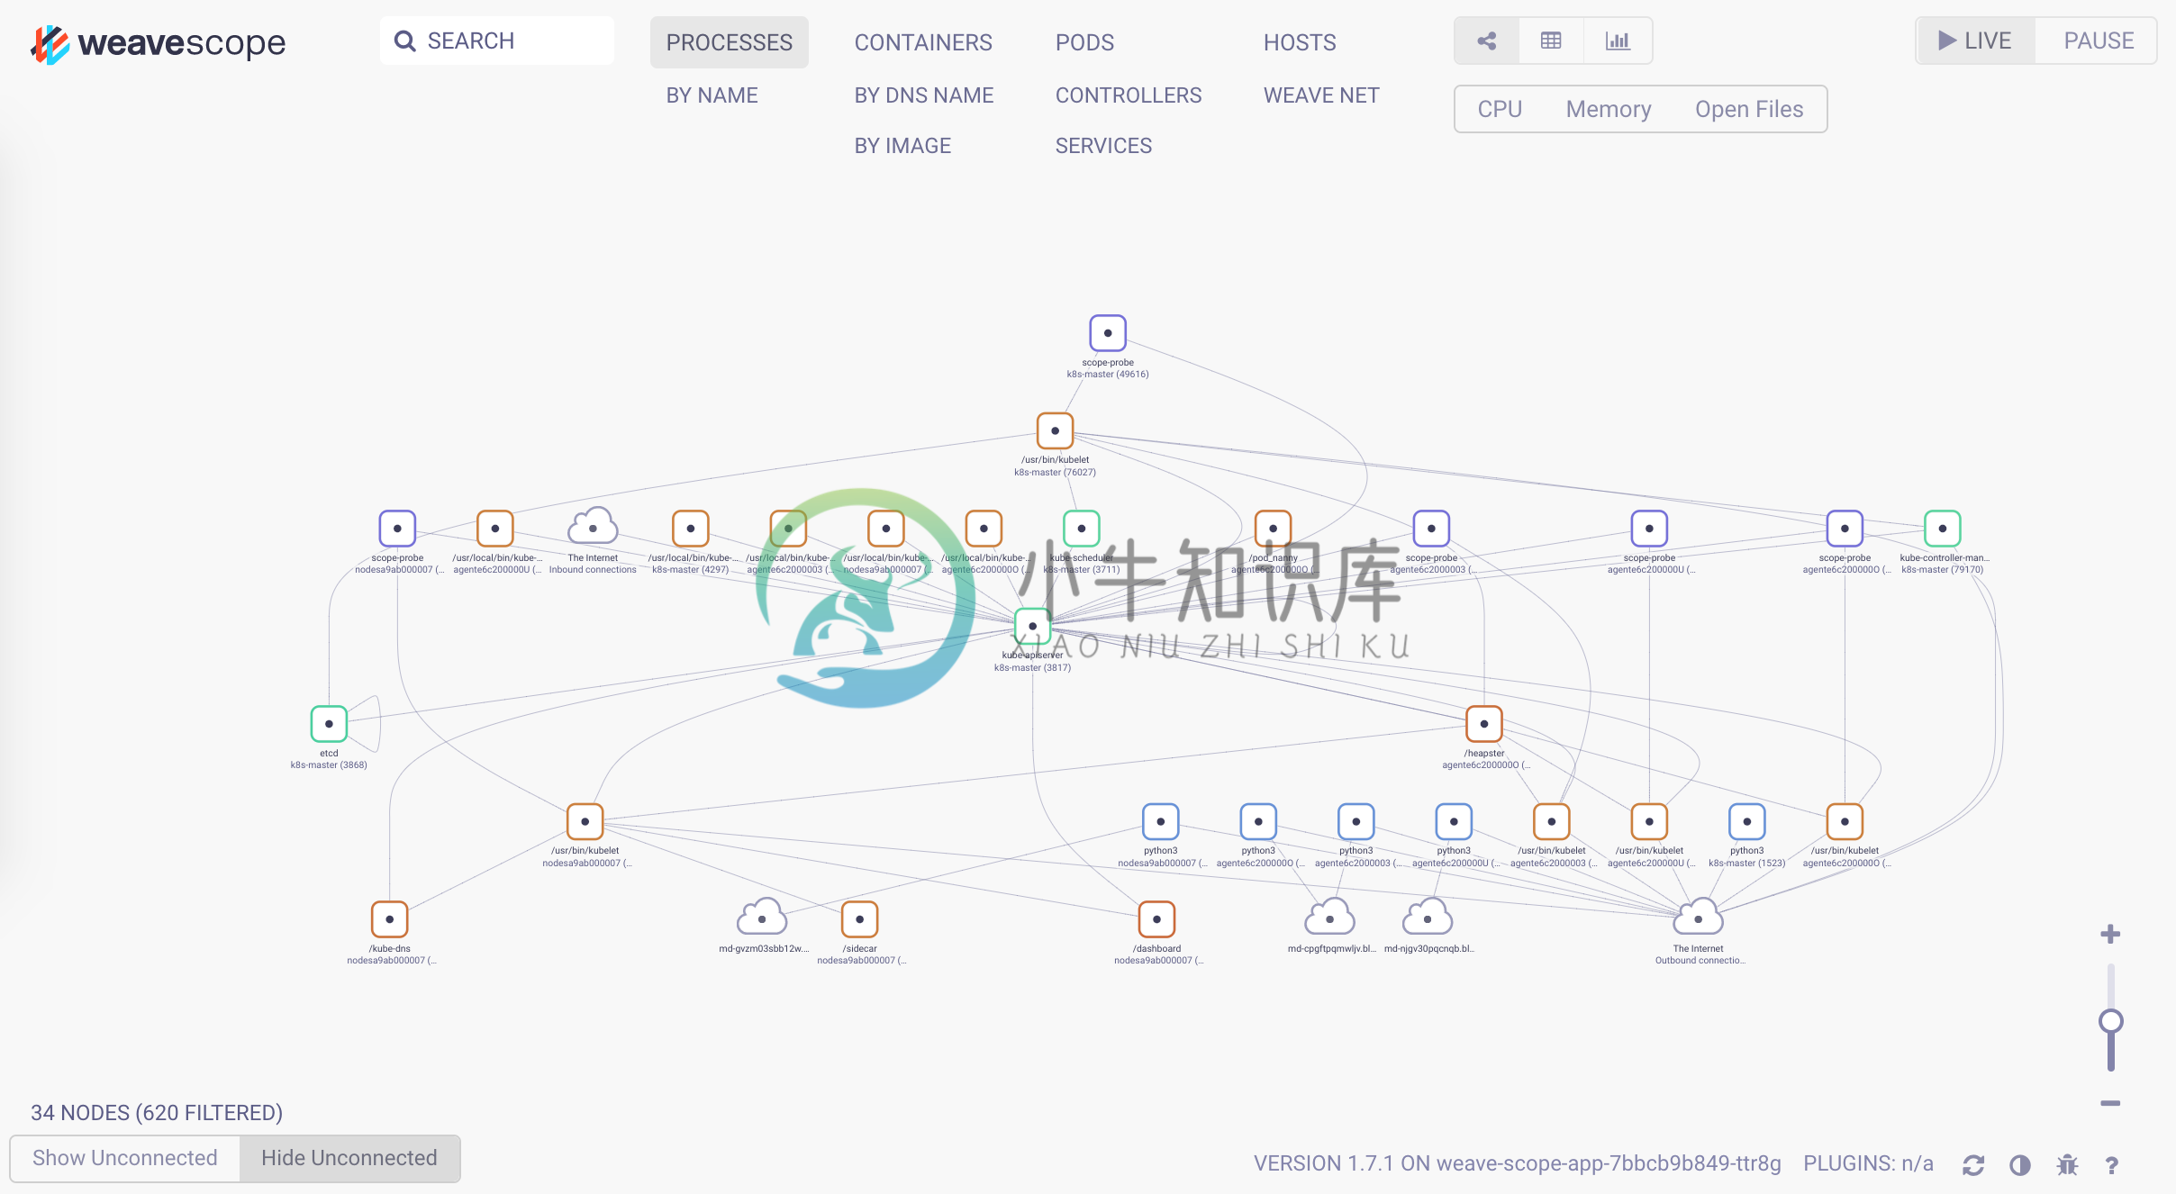
Task: Select md-cpgftpqmwljv cloud node
Action: coord(1330,918)
